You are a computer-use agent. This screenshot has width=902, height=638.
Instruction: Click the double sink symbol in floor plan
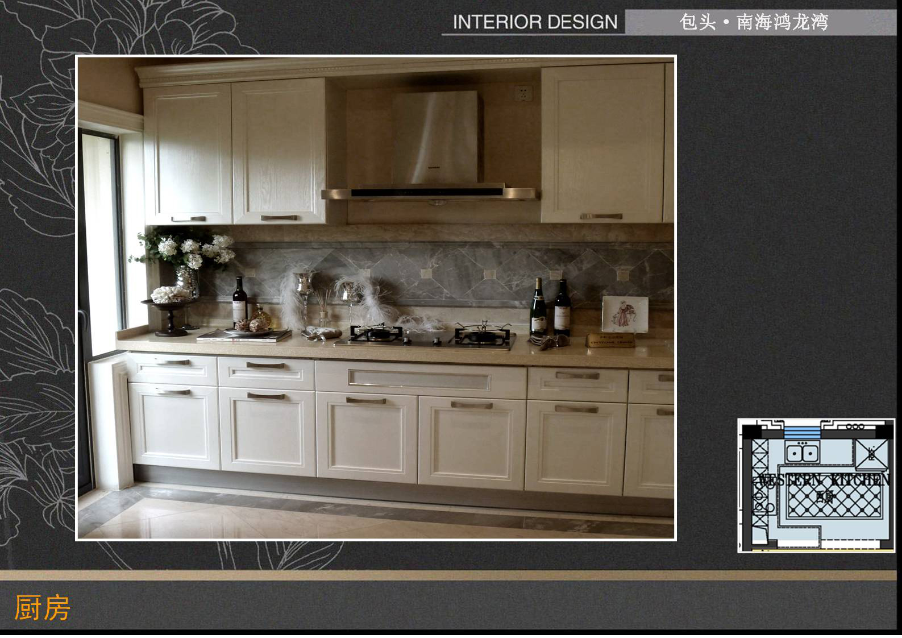801,453
